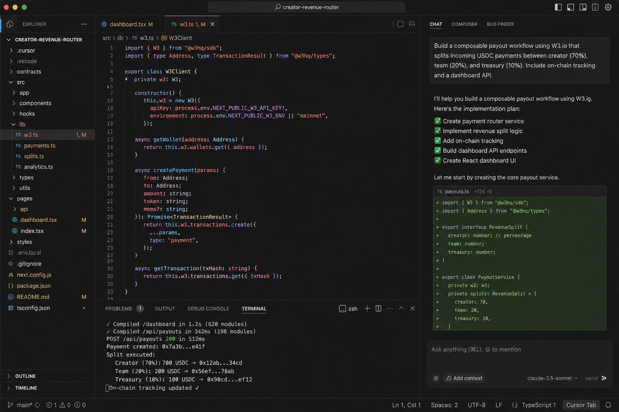Click the dashed-box icon beside split editor
This screenshot has height=412, width=619.
[x=412, y=24]
